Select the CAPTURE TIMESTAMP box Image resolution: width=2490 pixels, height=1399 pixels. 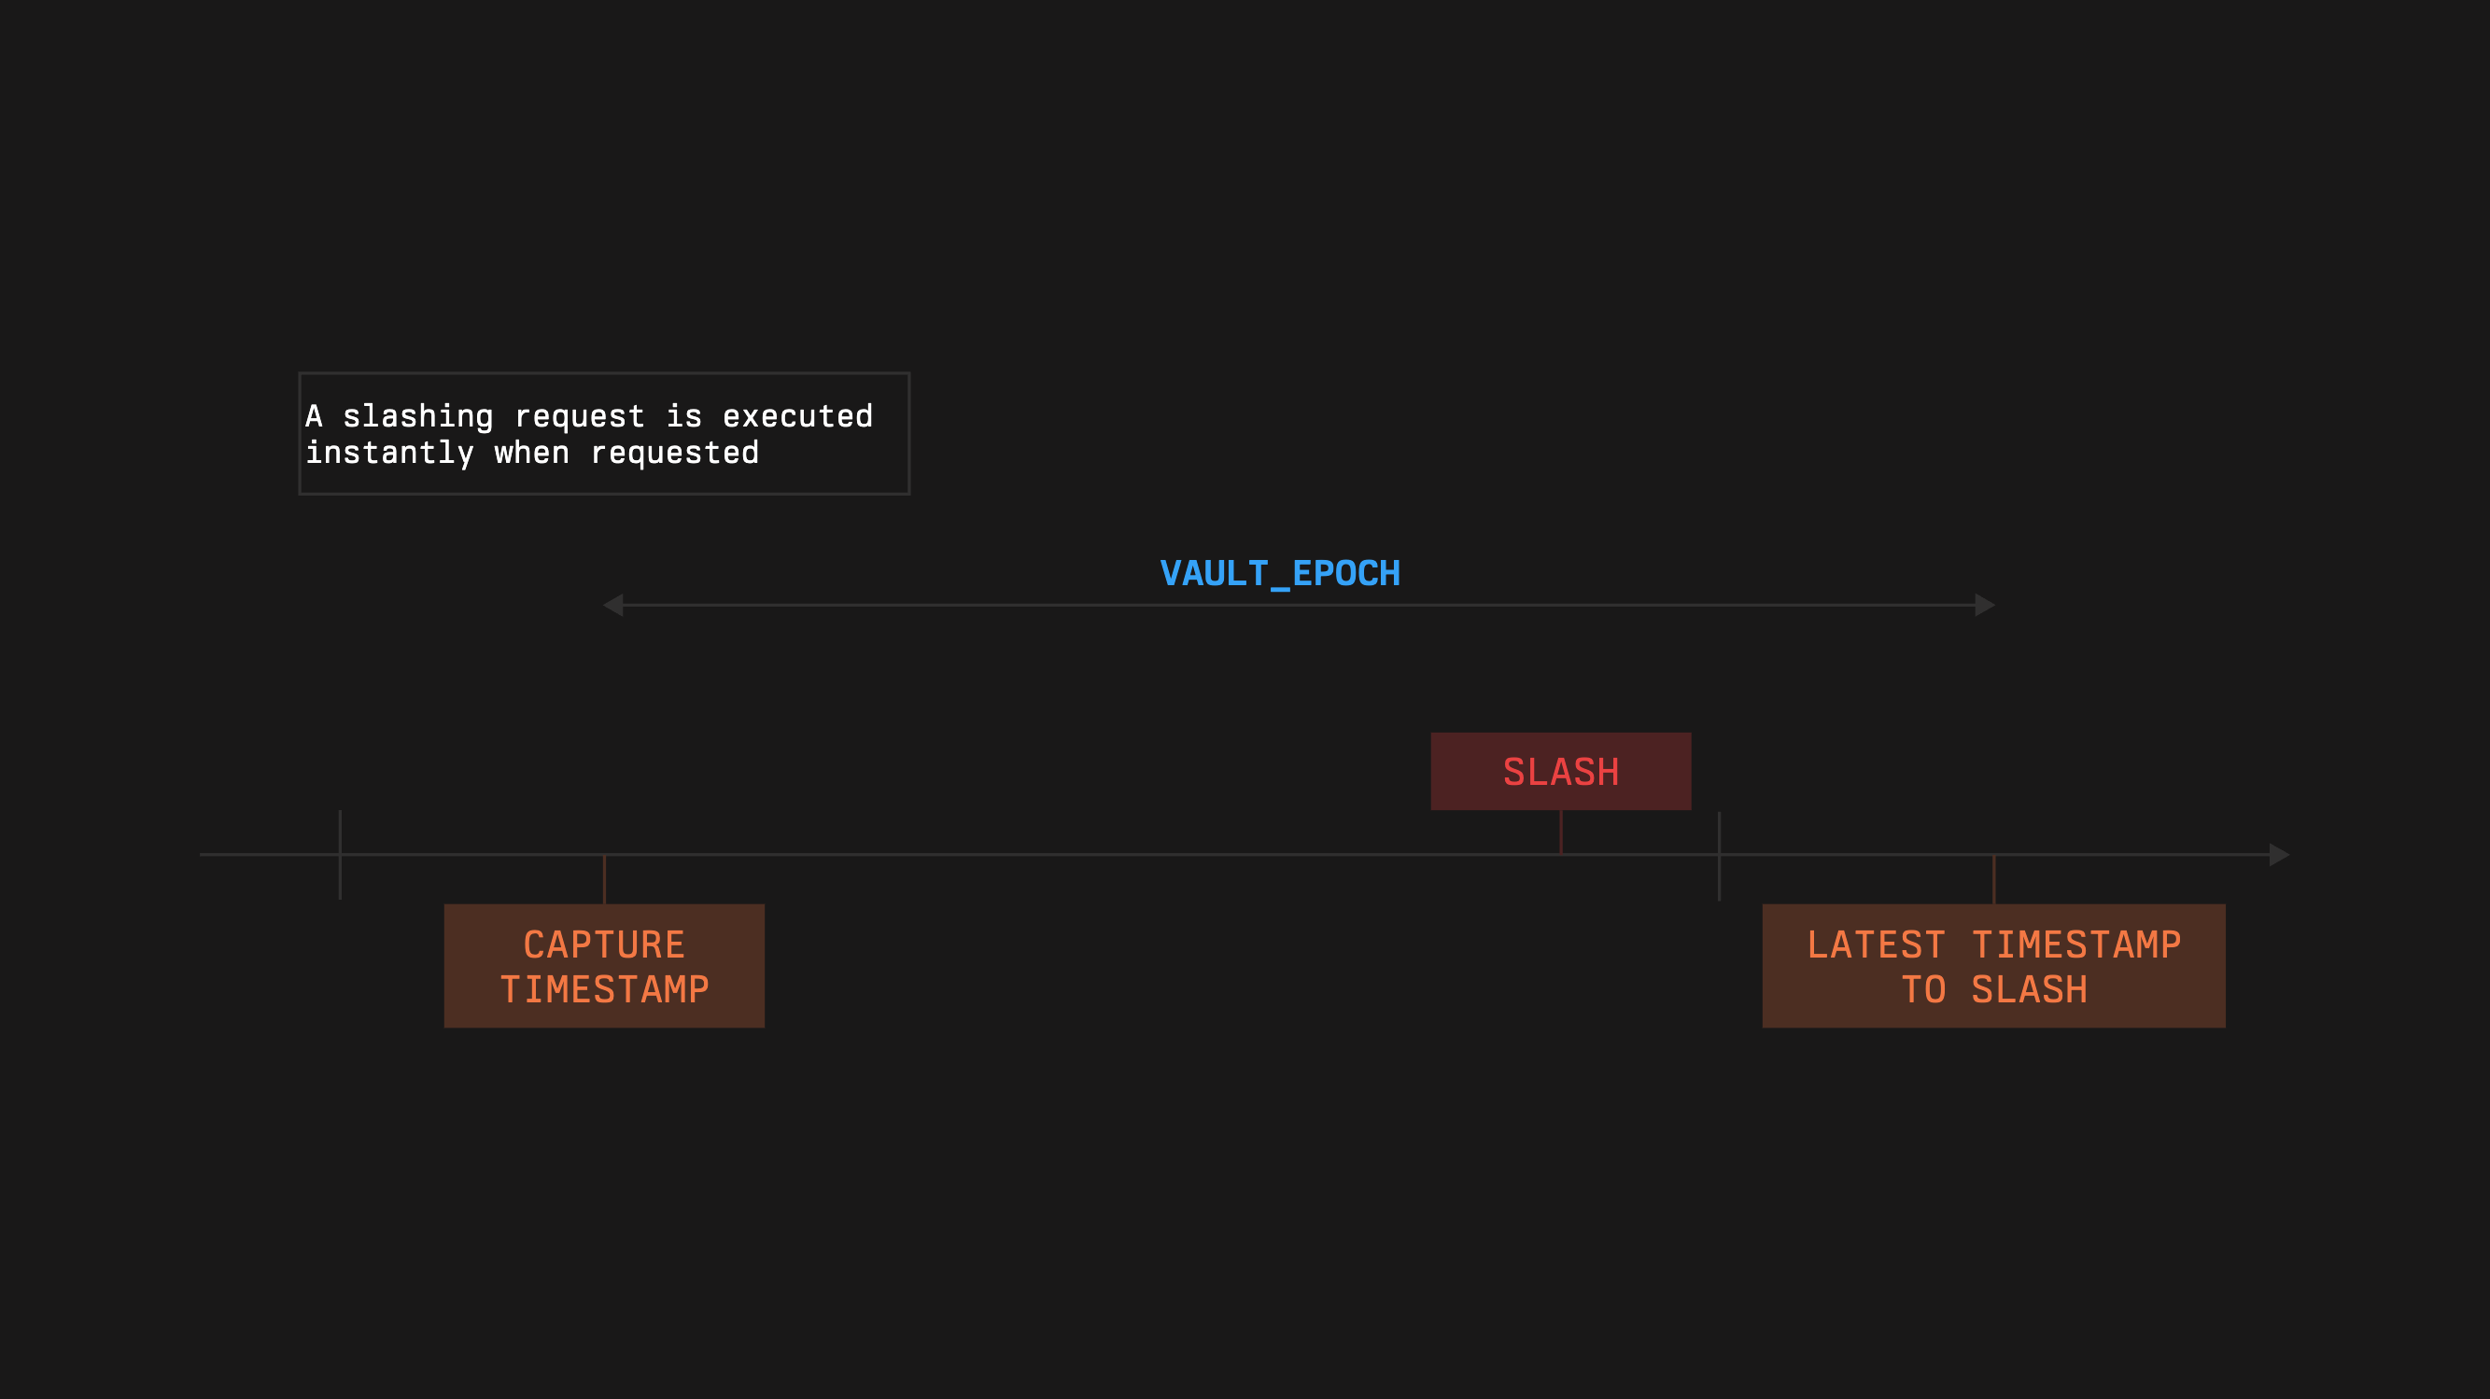pyautogui.click(x=604, y=965)
